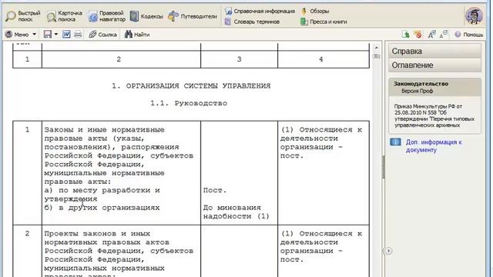Open Пресса и книги

(324, 22)
